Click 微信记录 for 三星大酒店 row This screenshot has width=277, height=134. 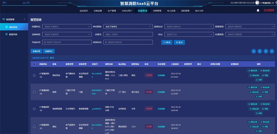(254, 75)
